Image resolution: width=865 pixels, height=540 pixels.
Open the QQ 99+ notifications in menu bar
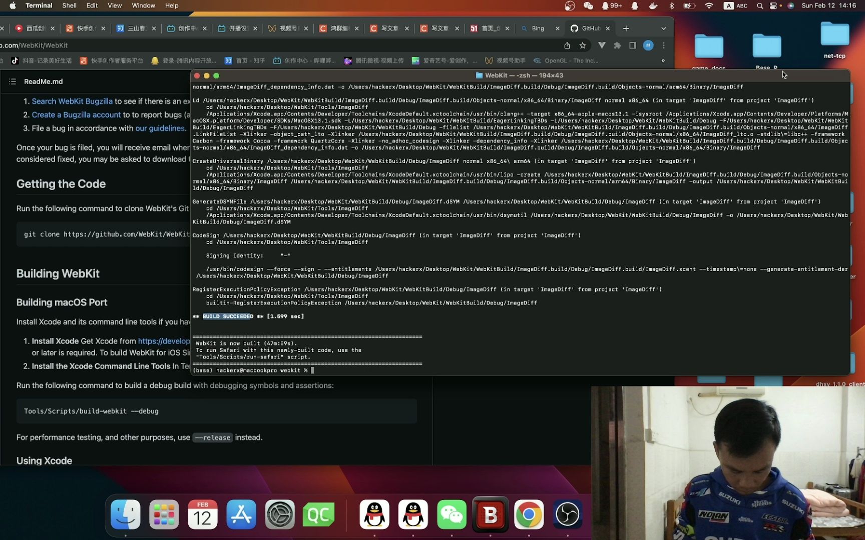[612, 5]
